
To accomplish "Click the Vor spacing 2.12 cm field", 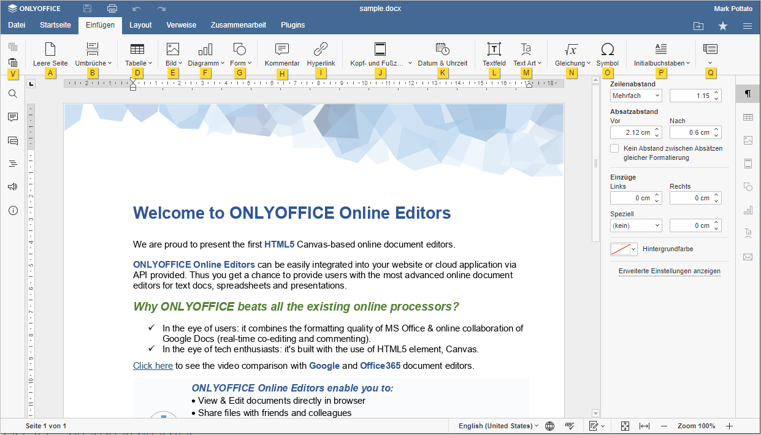I will [636, 132].
